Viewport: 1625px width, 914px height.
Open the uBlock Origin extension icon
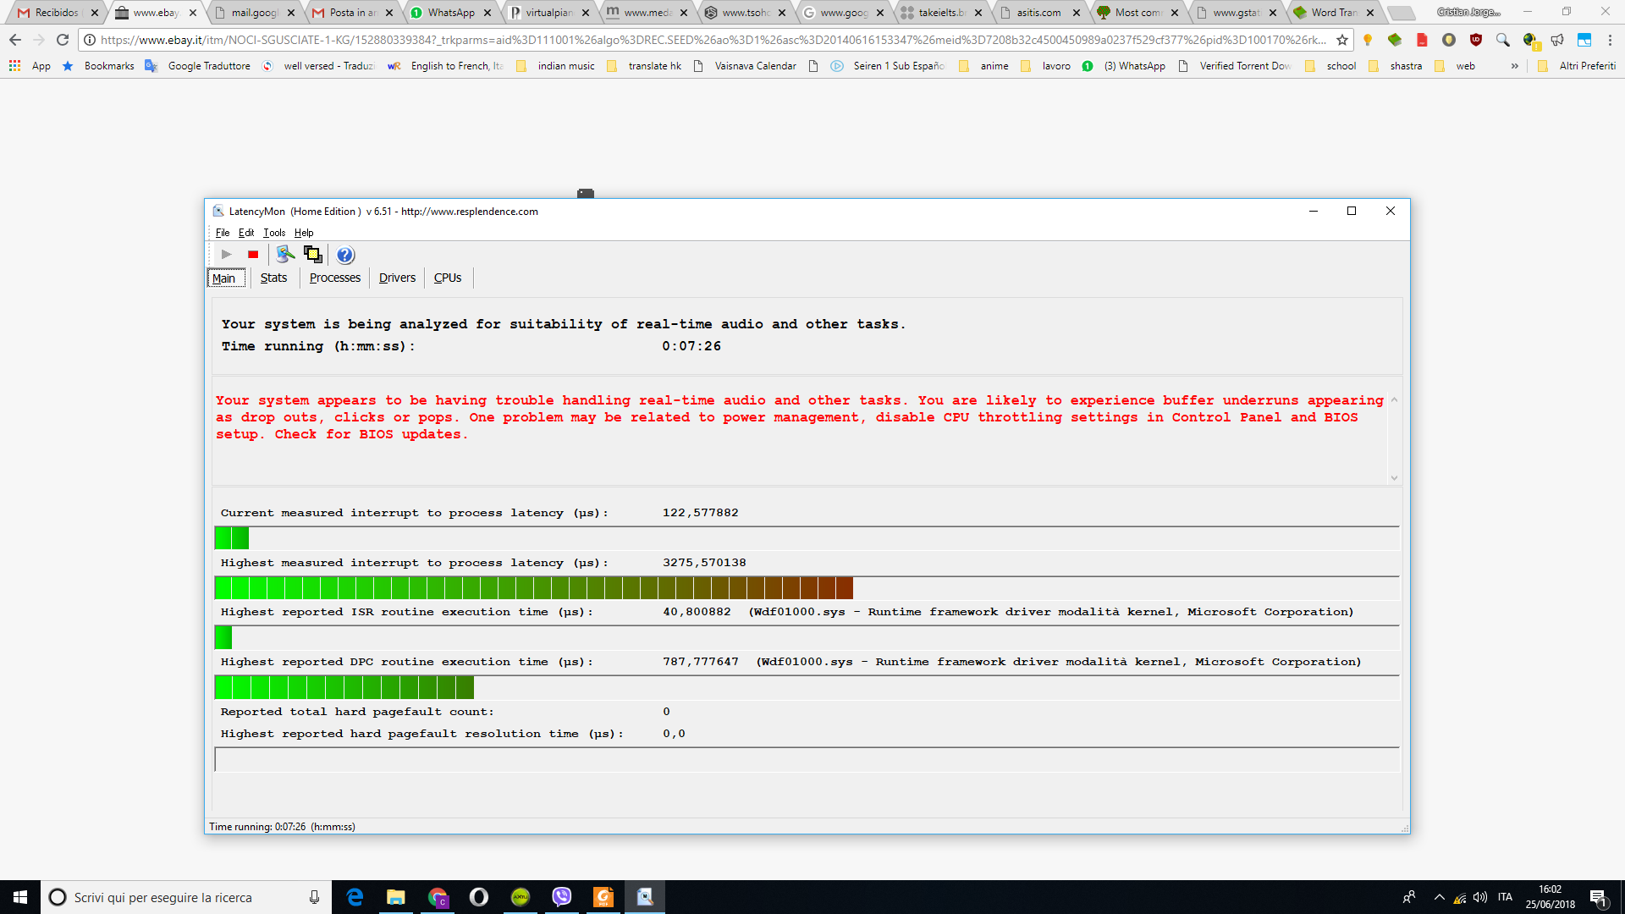coord(1476,40)
